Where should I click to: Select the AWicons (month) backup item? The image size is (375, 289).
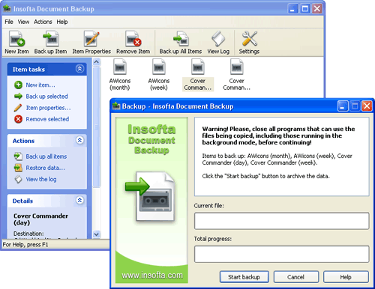[x=120, y=75]
